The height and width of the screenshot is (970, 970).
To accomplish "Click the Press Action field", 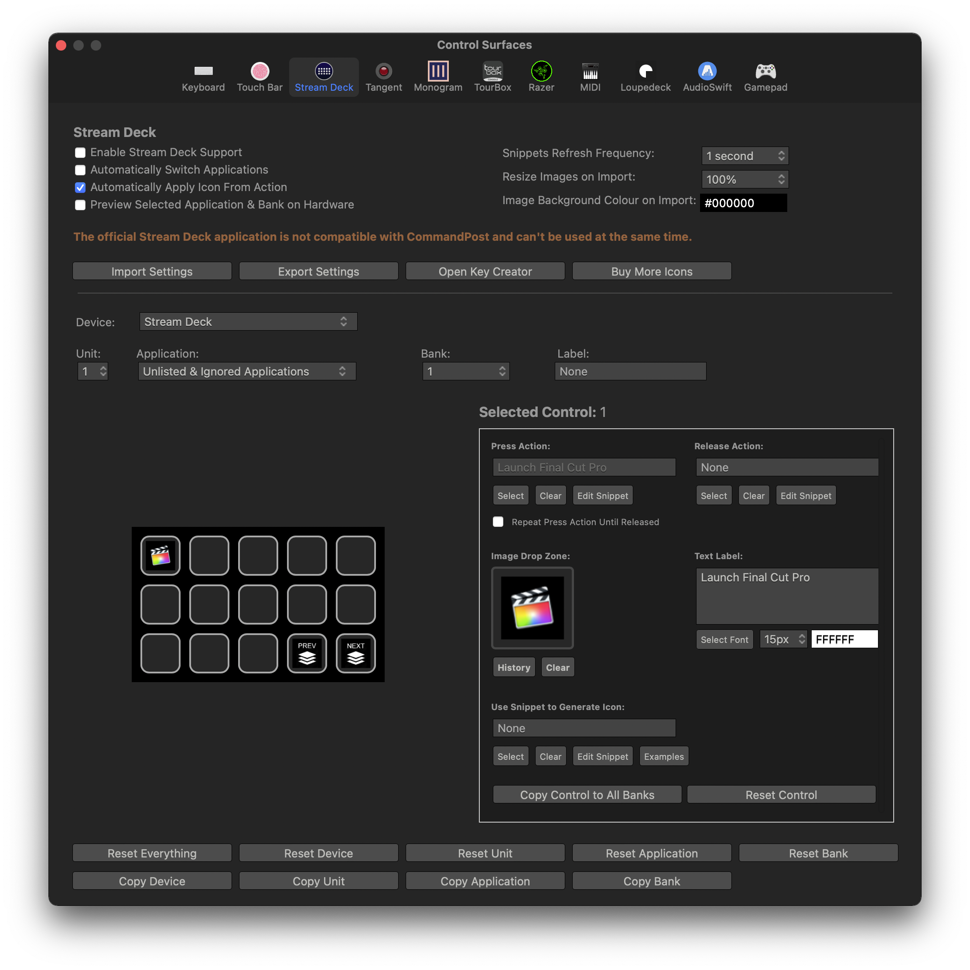I will (x=584, y=468).
